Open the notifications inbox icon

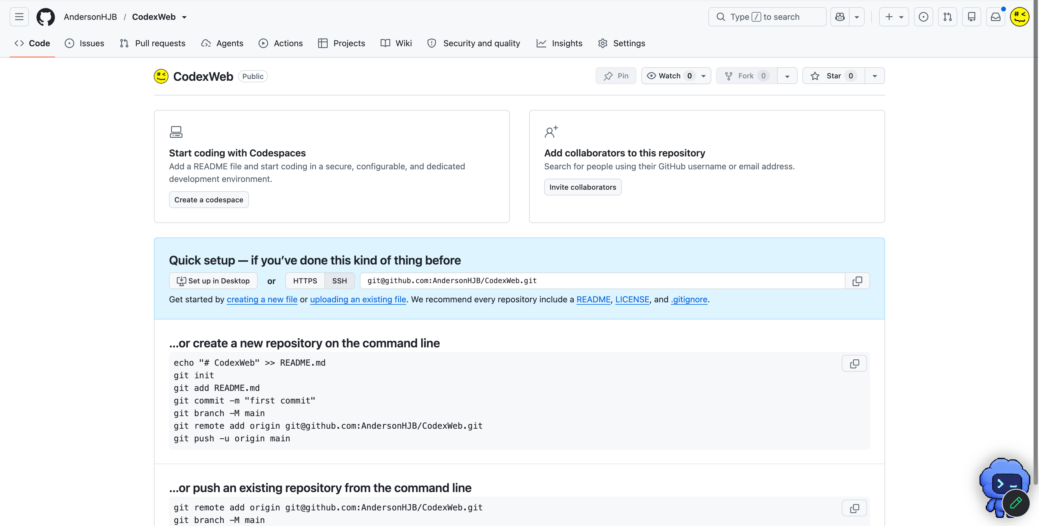[x=996, y=17]
